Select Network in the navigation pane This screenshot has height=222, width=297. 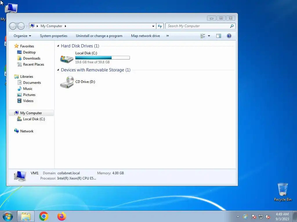click(x=27, y=131)
